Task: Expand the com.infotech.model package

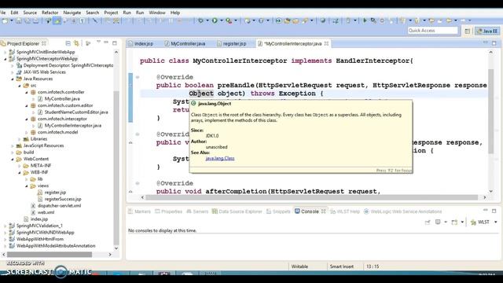Action: point(27,132)
